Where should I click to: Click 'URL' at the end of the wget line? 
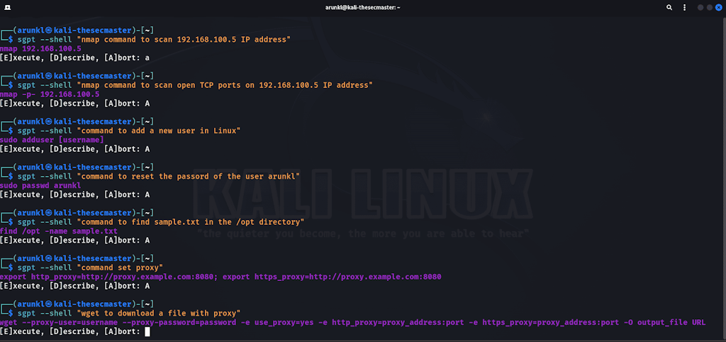(x=698, y=322)
